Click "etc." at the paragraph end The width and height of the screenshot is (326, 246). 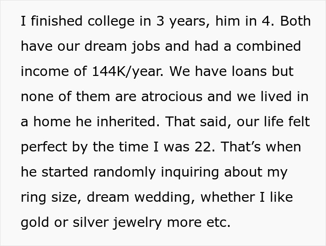click(x=218, y=223)
